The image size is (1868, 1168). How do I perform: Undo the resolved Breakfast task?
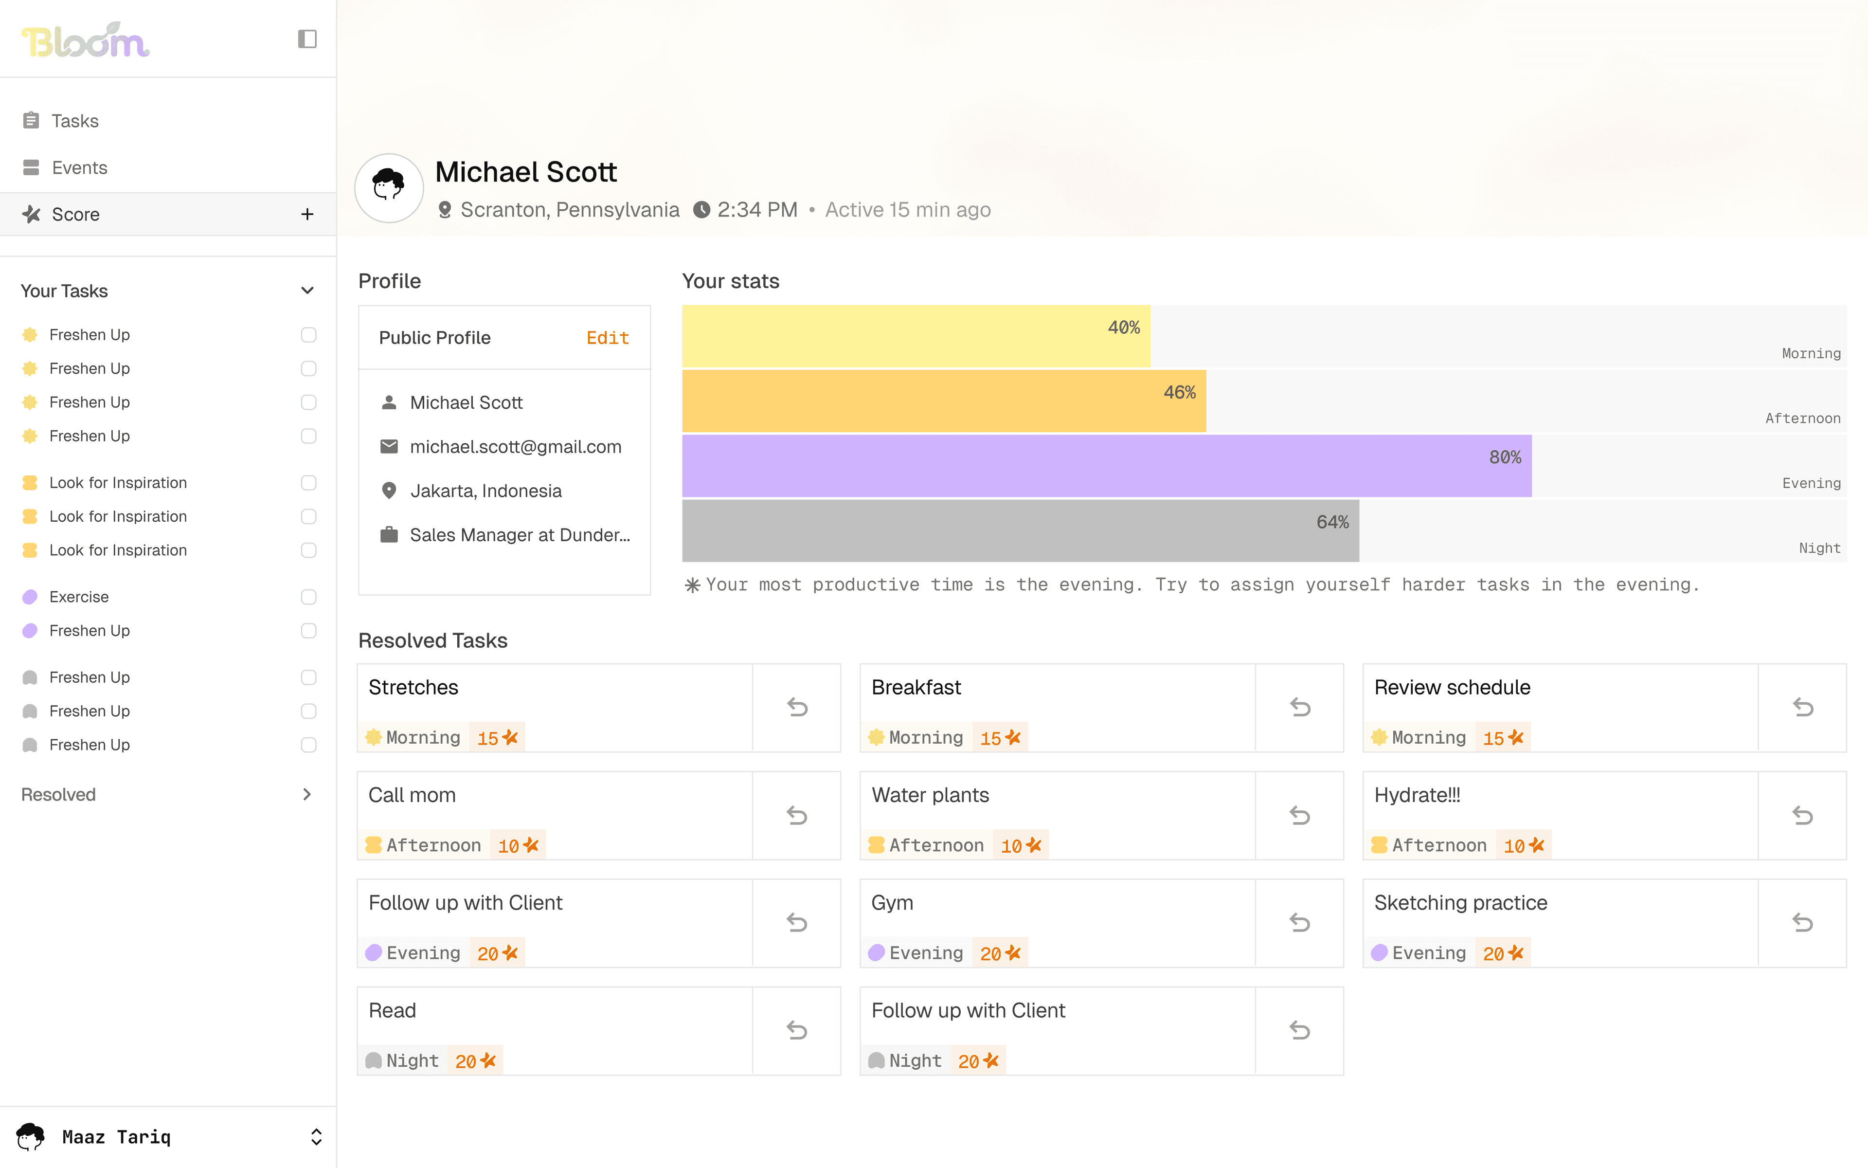point(1300,707)
